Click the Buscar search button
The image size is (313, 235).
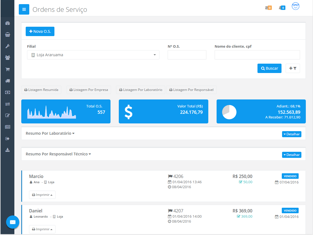[x=269, y=68]
